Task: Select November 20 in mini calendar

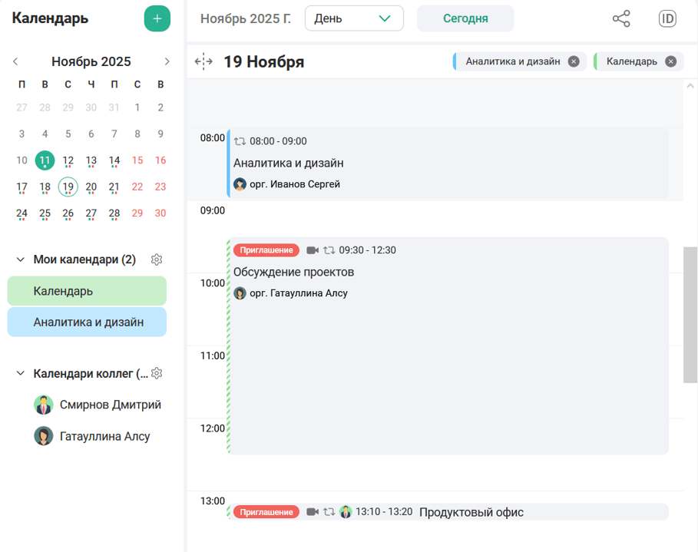Action: click(x=91, y=187)
